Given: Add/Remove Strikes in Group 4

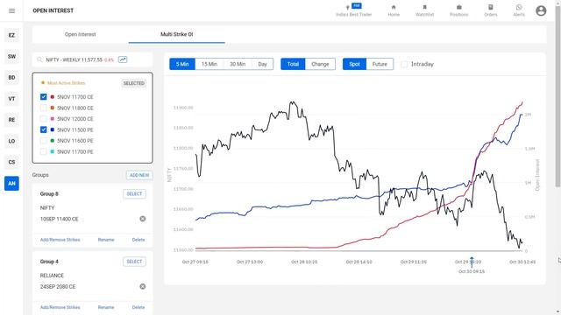Looking at the screenshot, I should tap(60, 307).
